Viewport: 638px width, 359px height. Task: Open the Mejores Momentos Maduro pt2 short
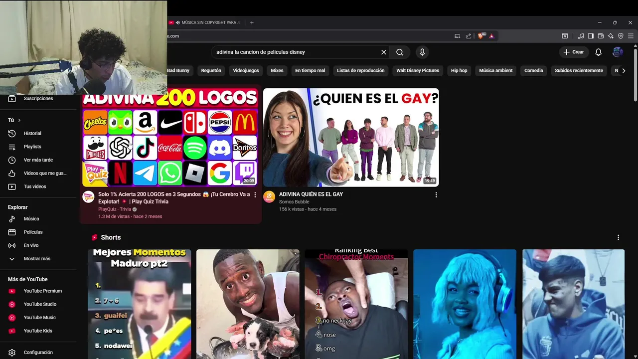click(139, 304)
